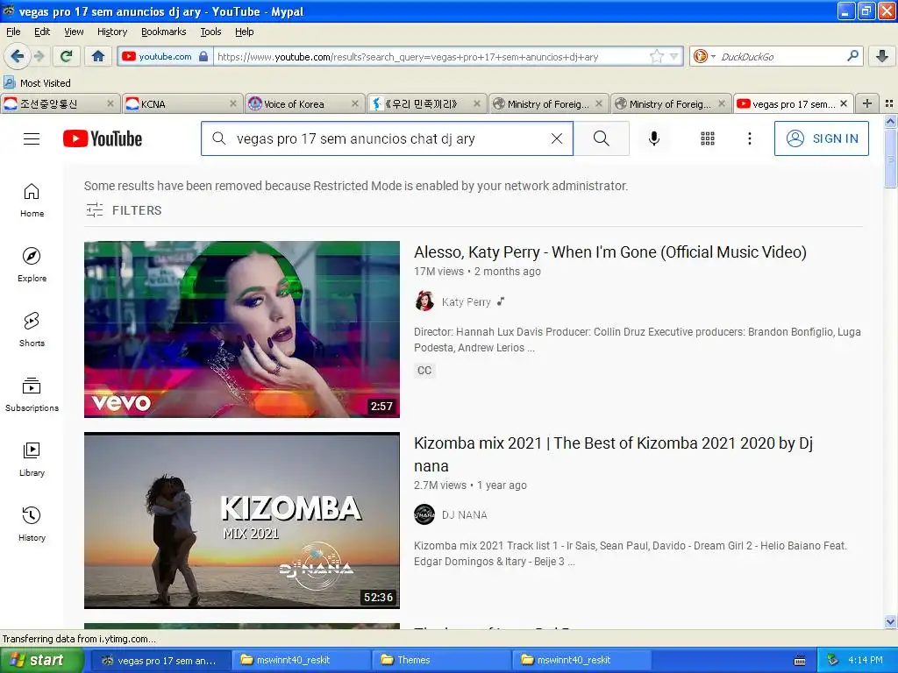Close the KCNA tab

(x=233, y=103)
